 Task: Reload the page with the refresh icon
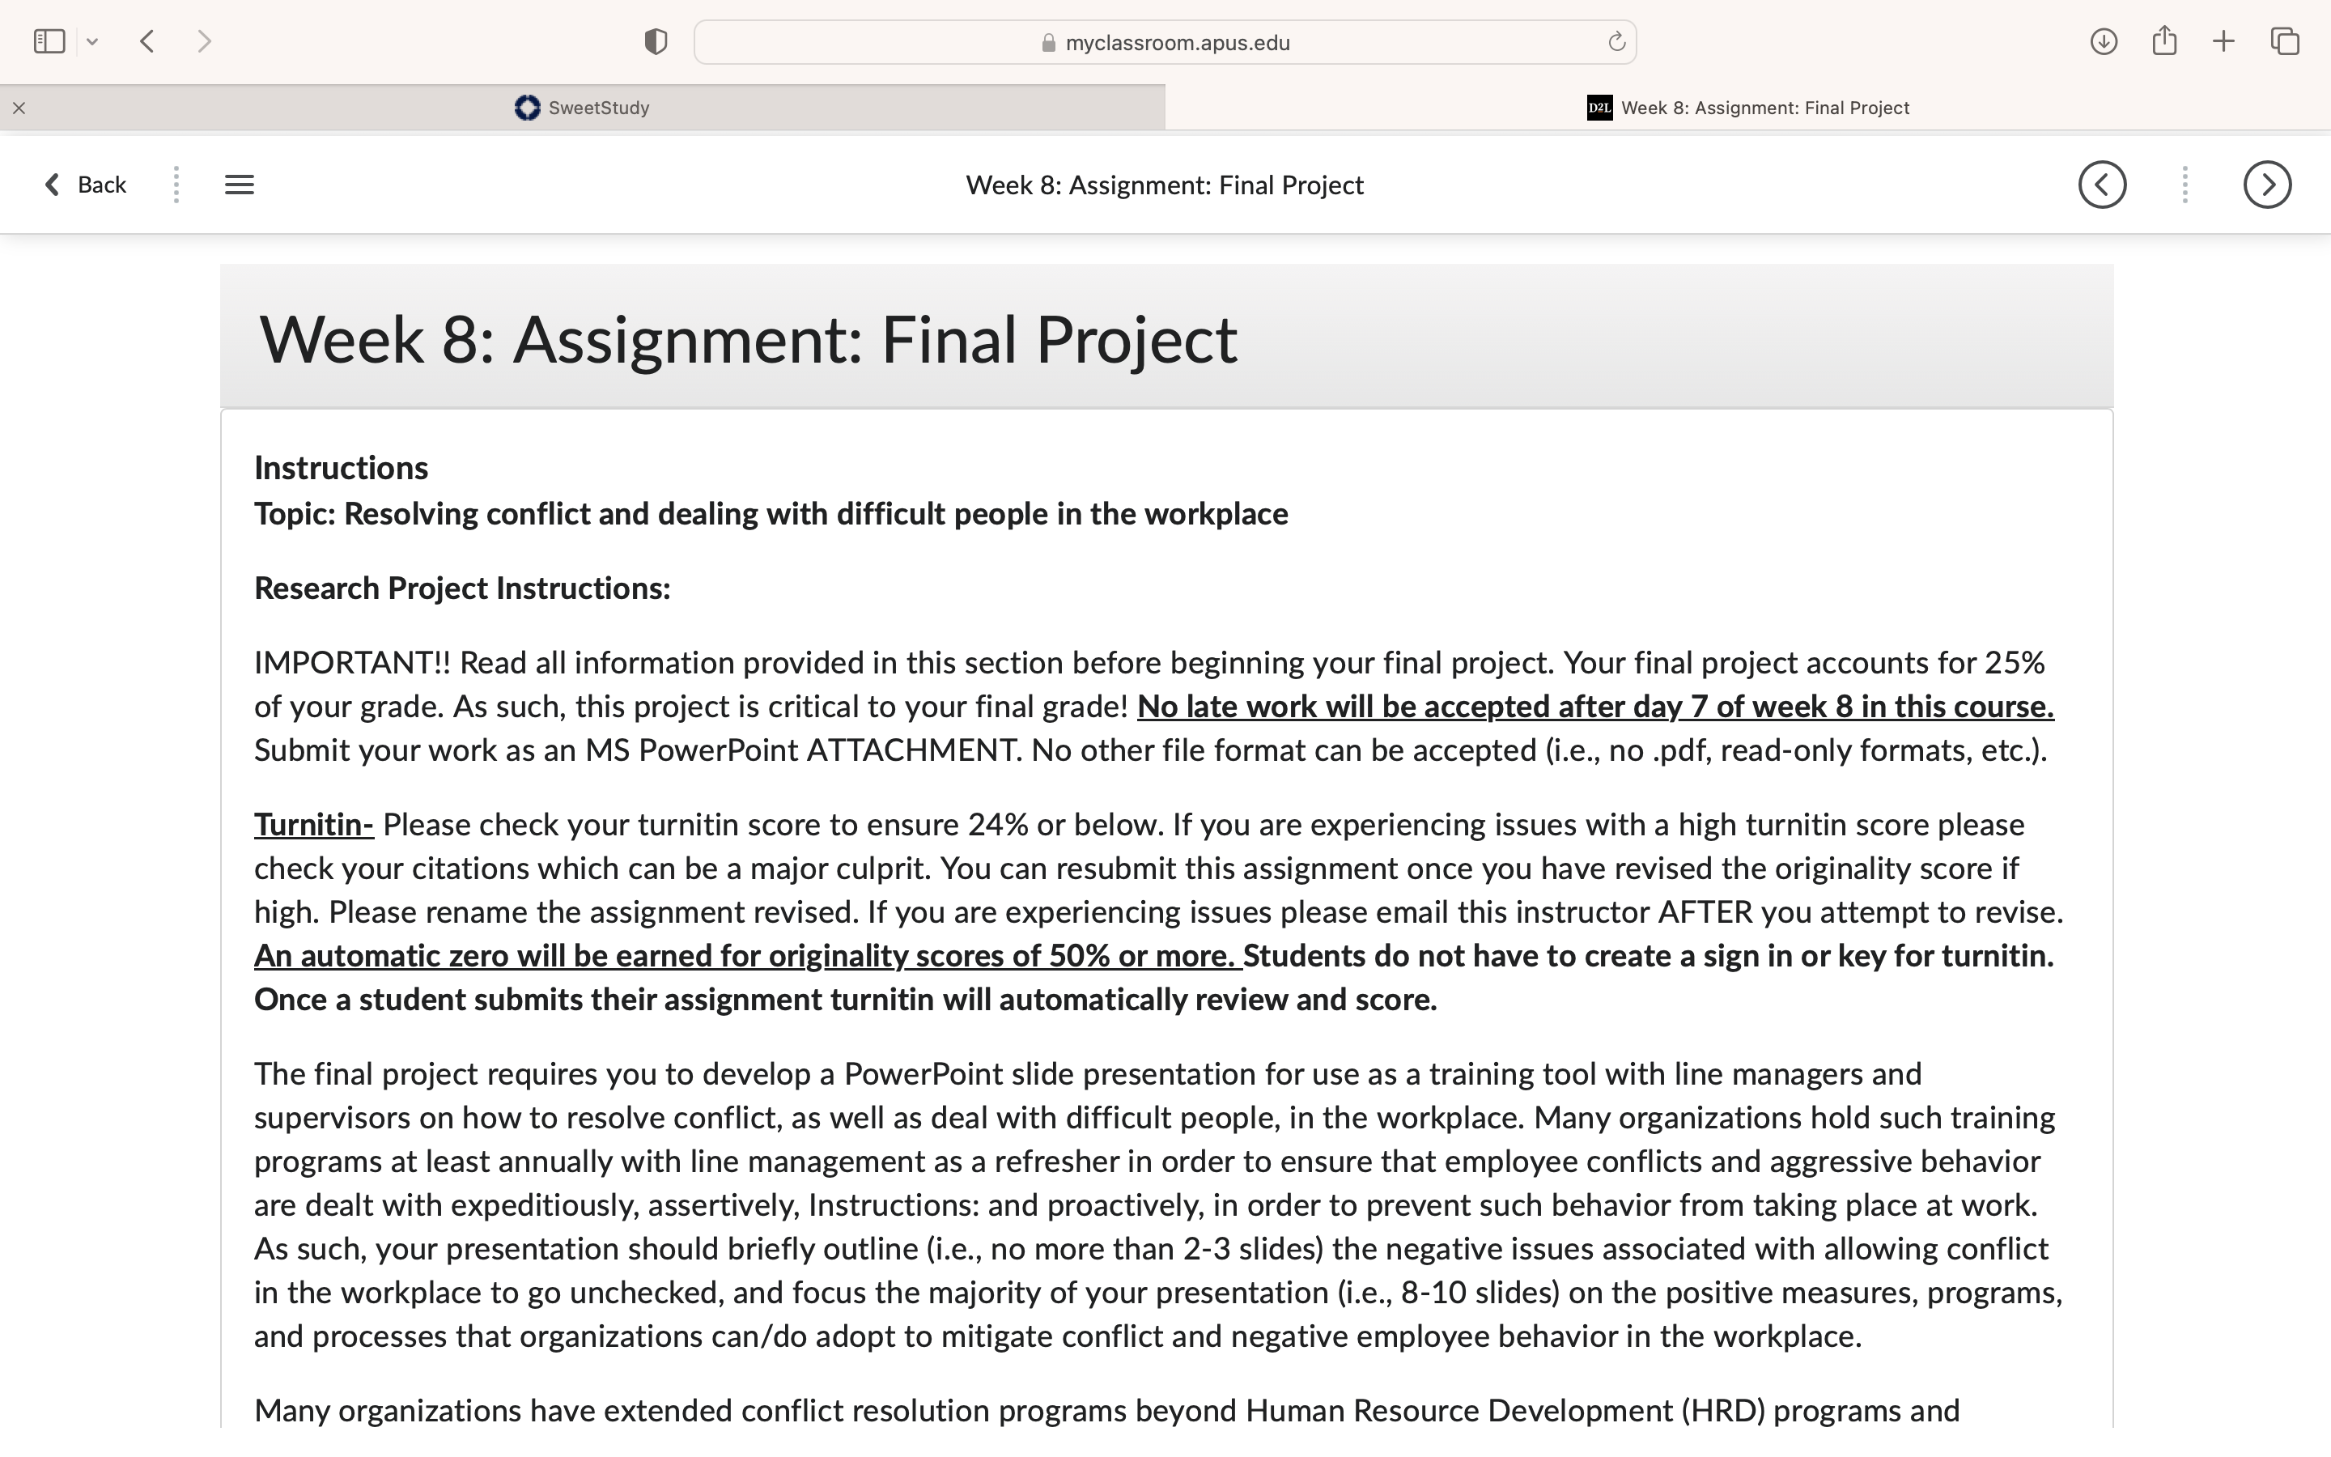pos(1616,41)
